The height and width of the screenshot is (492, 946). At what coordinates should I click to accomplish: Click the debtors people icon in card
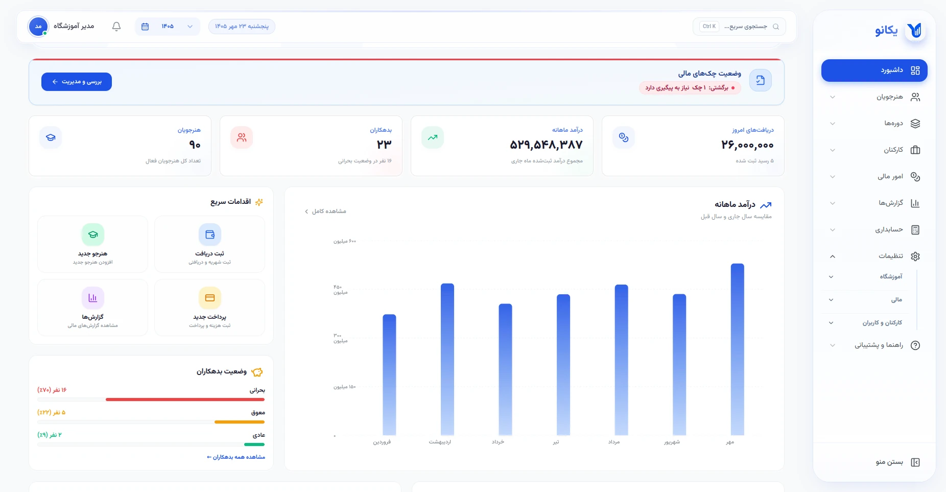242,137
